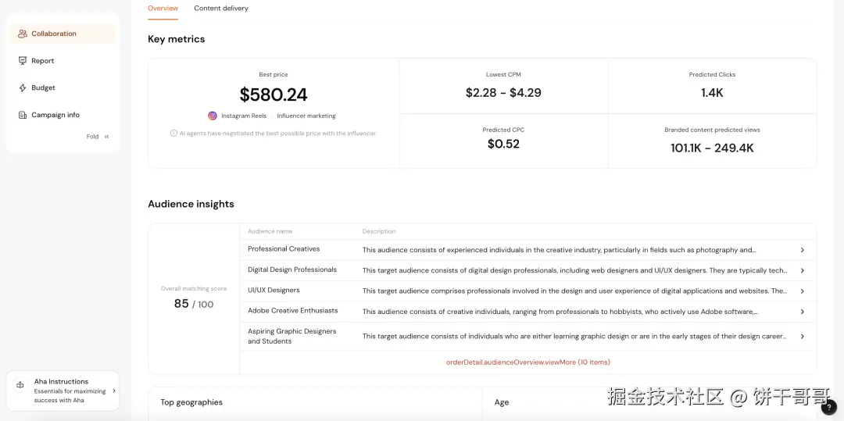This screenshot has height=421, width=844.
Task: Open the Aha Instructions card arrow
Action: (114, 391)
